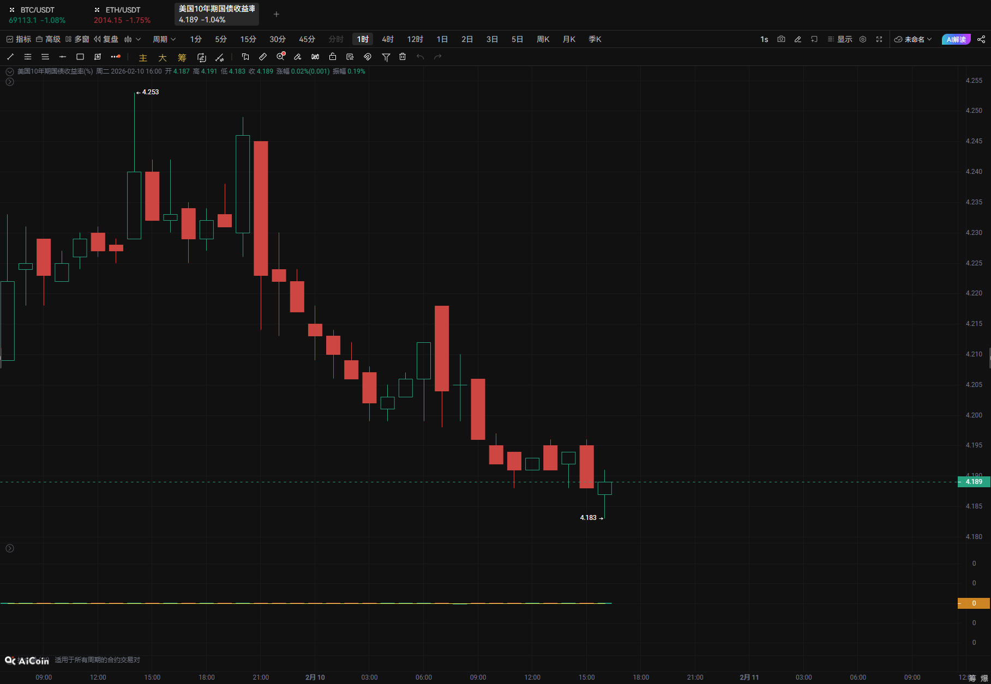Select the trend line drawing tool
The height and width of the screenshot is (684, 991).
click(x=10, y=57)
